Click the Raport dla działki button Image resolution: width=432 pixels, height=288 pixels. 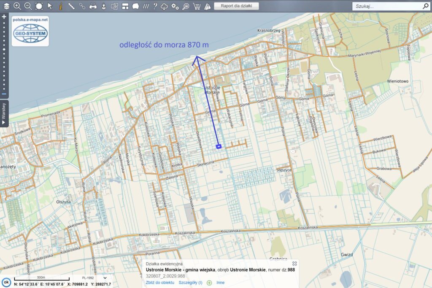pyautogui.click(x=236, y=6)
